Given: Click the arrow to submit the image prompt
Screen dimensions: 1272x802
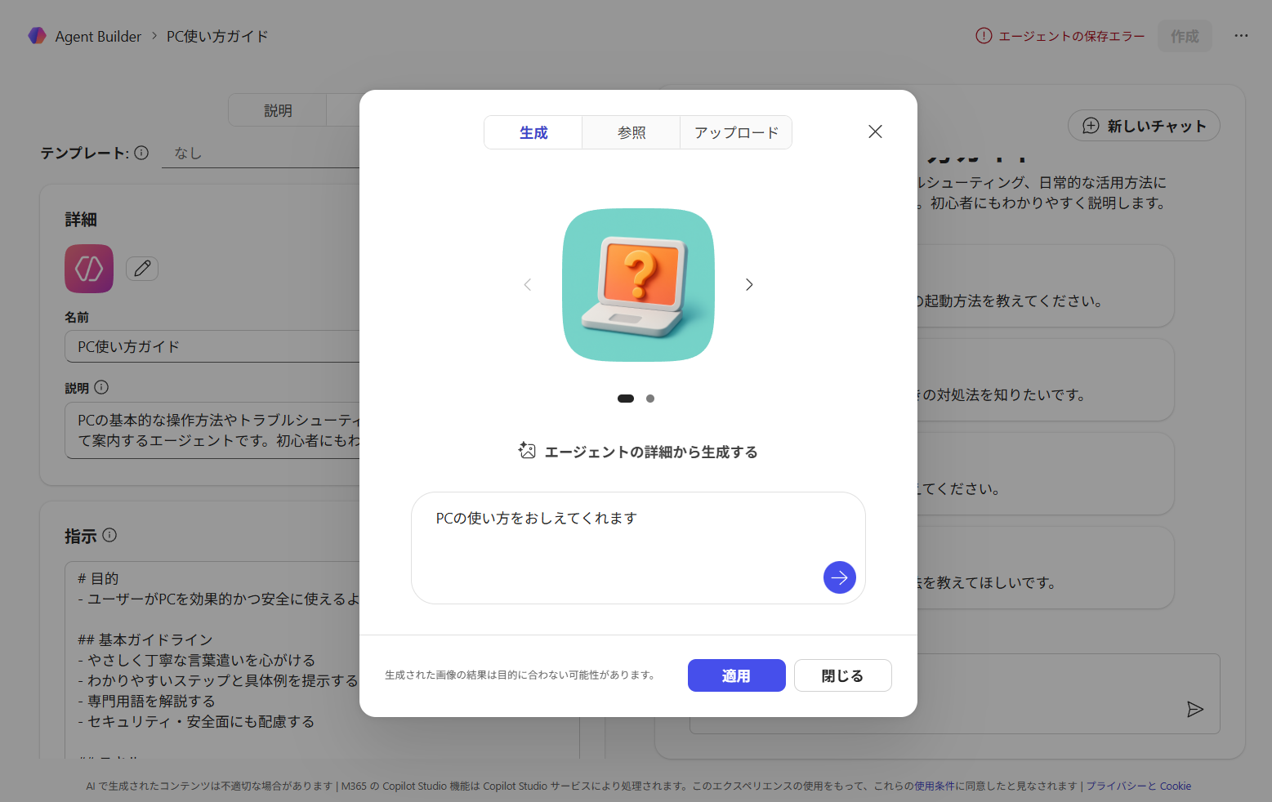Looking at the screenshot, I should 839,577.
